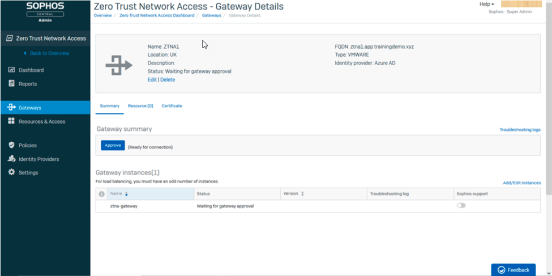Image resolution: width=552 pixels, height=276 pixels.
Task: Click the (Ready for connection) text
Action: pyautogui.click(x=151, y=147)
